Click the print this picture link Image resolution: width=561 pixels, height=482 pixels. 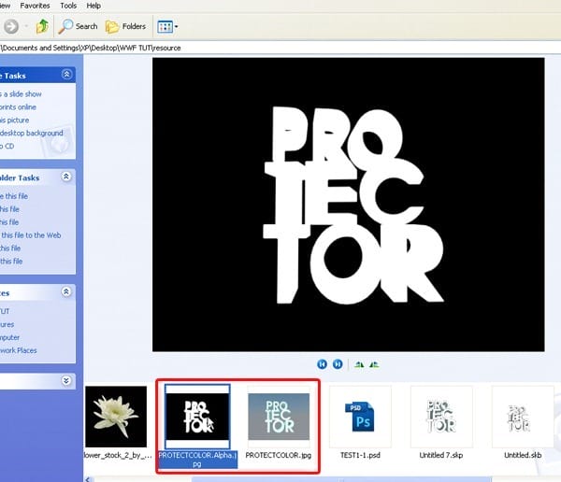pyautogui.click(x=15, y=120)
